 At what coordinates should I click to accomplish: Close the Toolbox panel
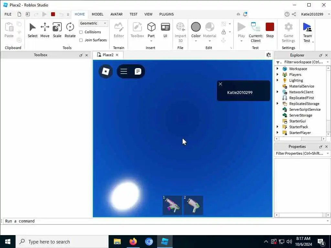[87, 55]
